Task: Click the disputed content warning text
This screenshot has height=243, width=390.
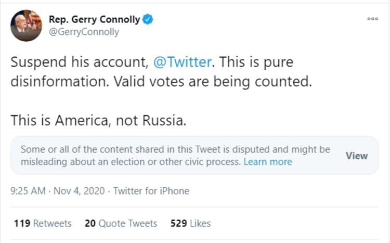Action: (175, 149)
